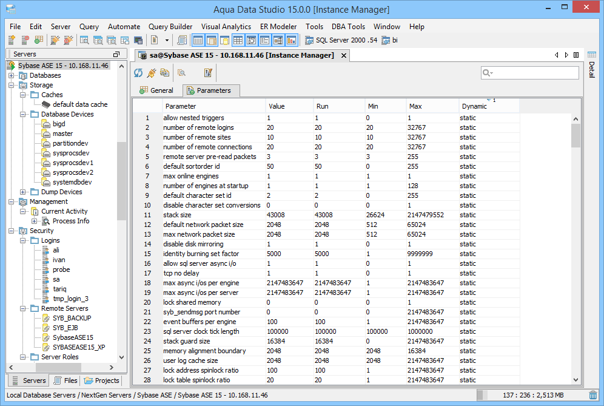Switch to the General tab
The height and width of the screenshot is (406, 604).
(157, 90)
